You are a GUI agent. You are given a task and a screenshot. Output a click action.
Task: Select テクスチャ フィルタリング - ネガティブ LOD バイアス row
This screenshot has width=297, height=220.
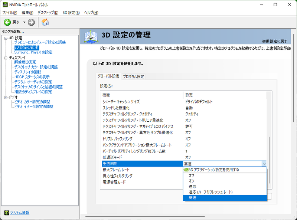[x=184, y=127]
